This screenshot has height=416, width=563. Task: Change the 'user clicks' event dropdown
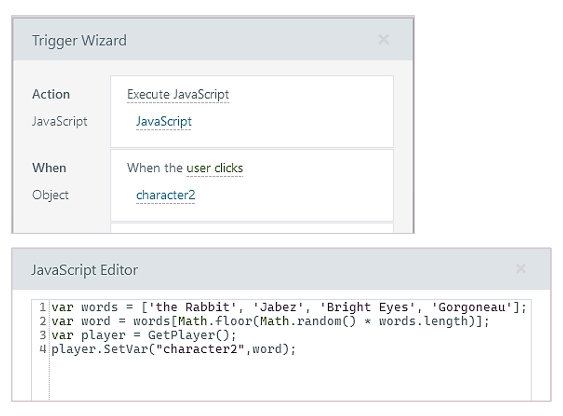click(215, 168)
